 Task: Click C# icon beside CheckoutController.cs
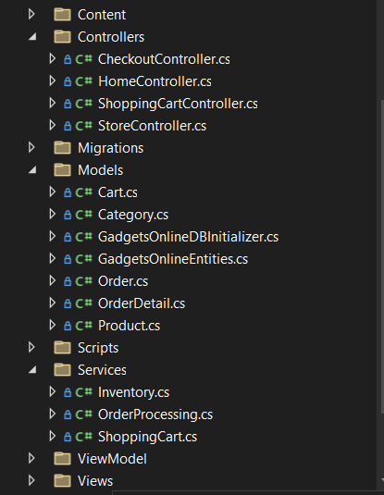(x=84, y=59)
